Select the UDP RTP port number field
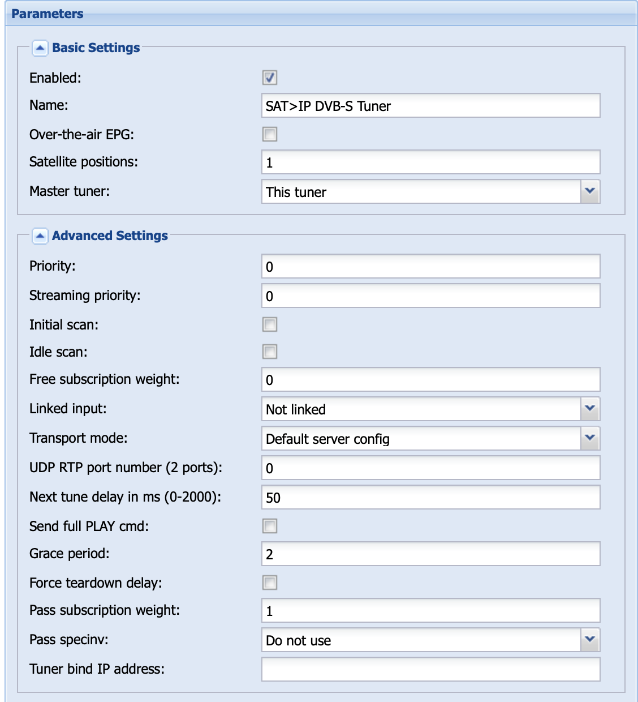The height and width of the screenshot is (702, 638). point(430,468)
